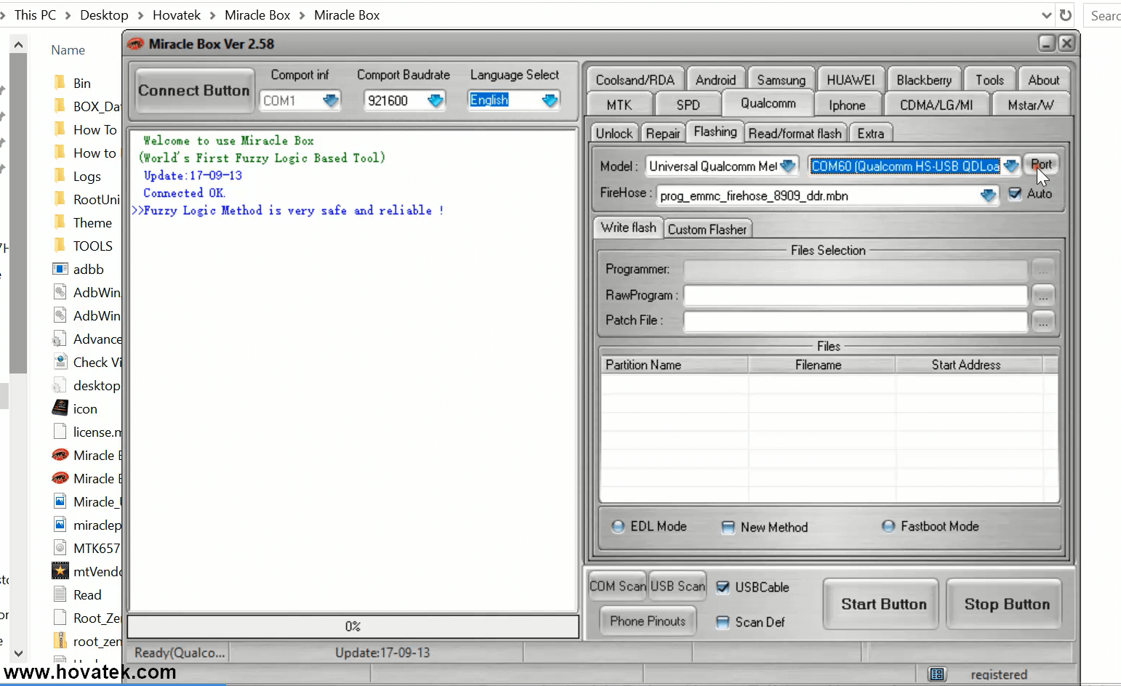Toggle the Auto FireHose checkbox
Viewport: 1121px width, 686px height.
(1015, 194)
